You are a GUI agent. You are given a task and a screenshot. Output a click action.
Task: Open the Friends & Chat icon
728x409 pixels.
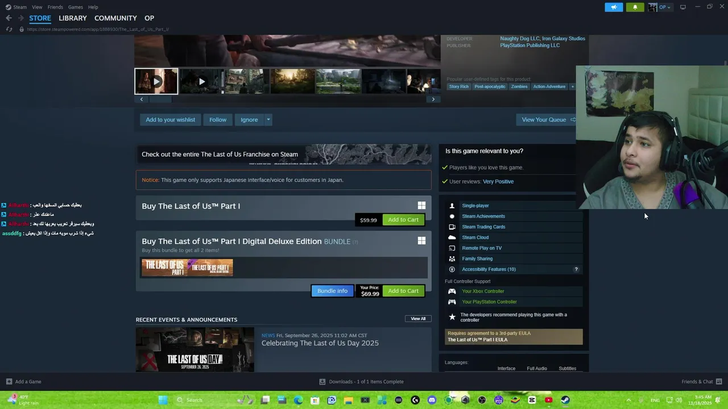pos(719,382)
